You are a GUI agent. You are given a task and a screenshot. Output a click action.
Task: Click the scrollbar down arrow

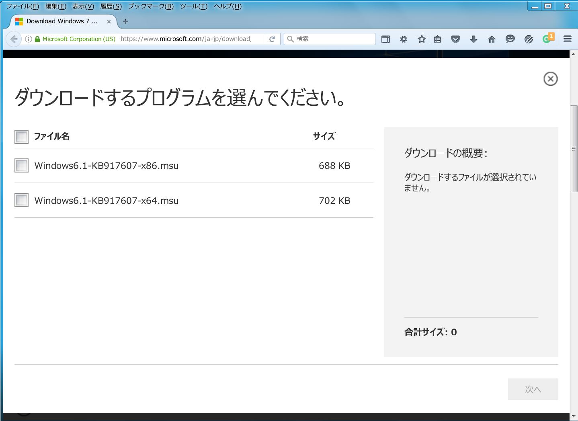coord(574,417)
